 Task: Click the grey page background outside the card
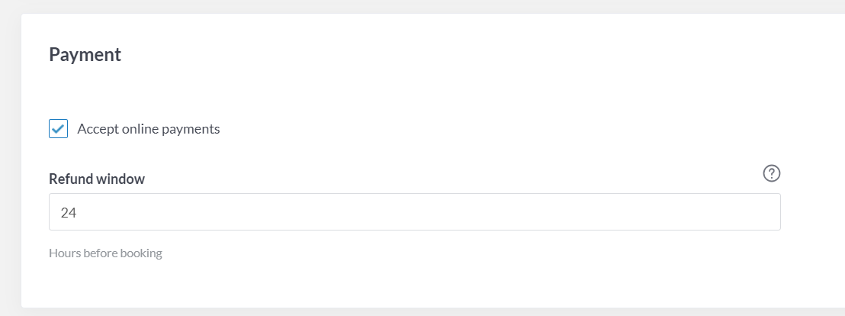[x=10, y=162]
